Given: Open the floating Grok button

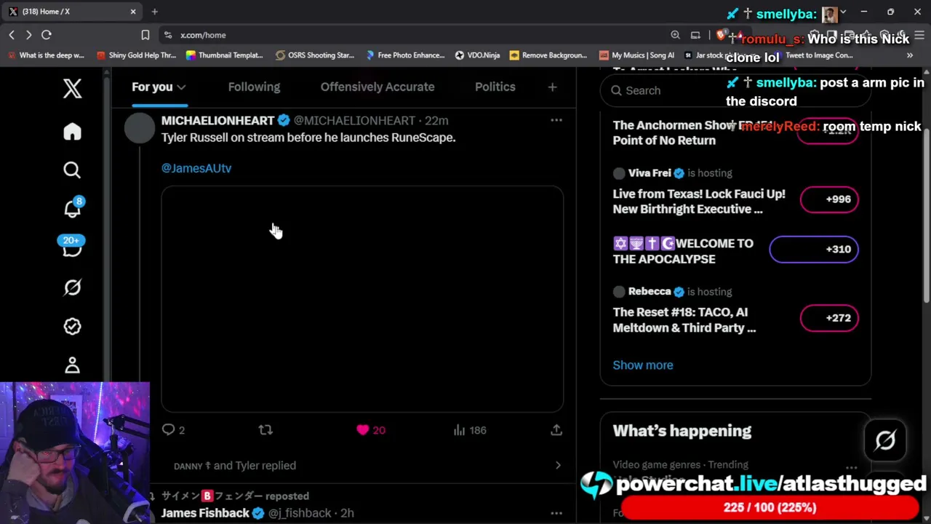Looking at the screenshot, I should 885,440.
